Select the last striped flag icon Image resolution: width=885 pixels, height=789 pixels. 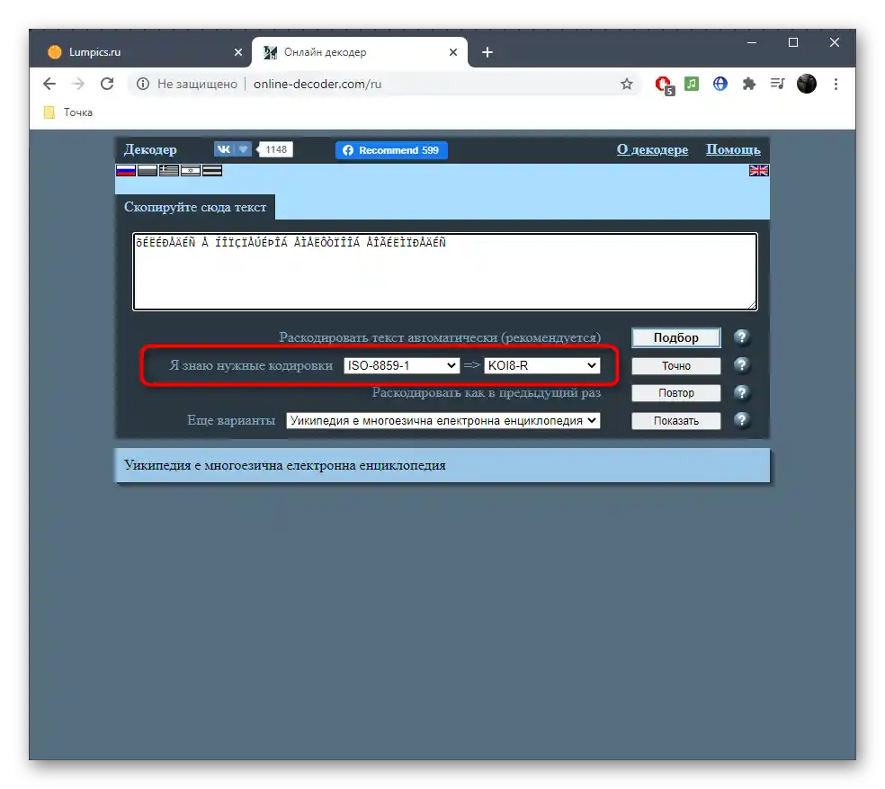point(211,171)
